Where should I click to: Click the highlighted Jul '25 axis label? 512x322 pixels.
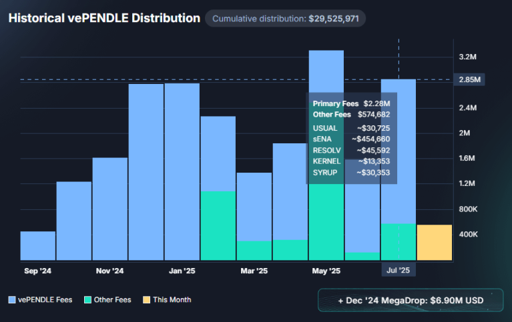pos(399,270)
